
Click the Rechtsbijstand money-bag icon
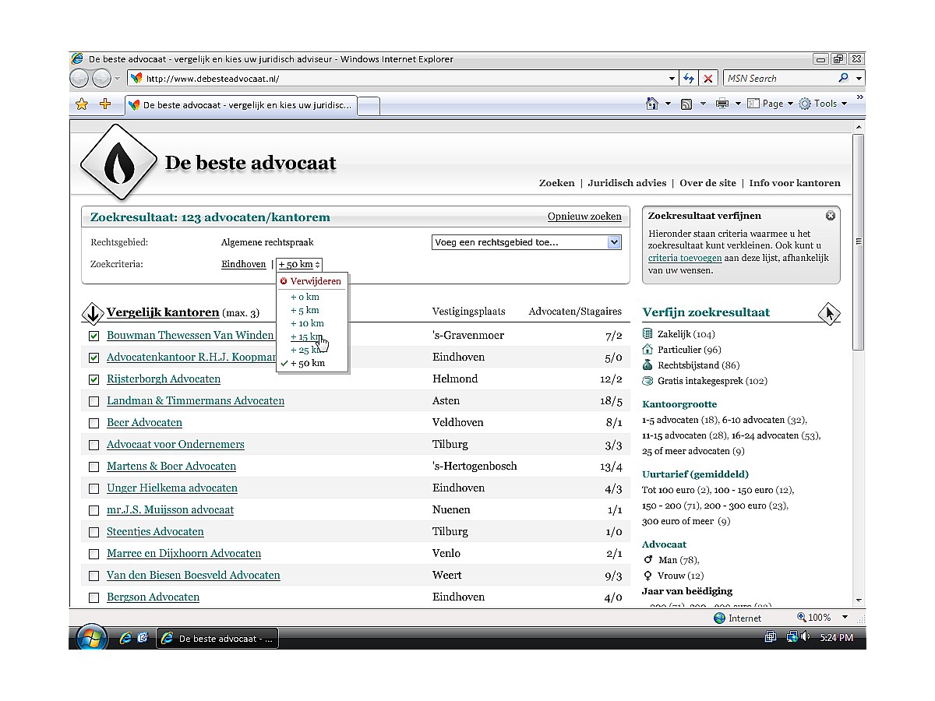pyautogui.click(x=647, y=365)
